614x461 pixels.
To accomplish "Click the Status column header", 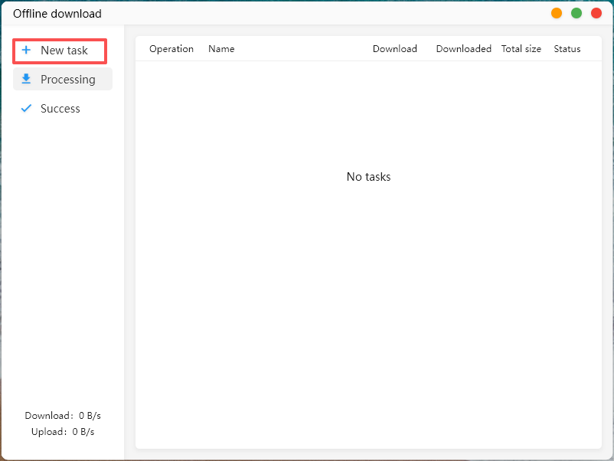I will pyautogui.click(x=567, y=49).
